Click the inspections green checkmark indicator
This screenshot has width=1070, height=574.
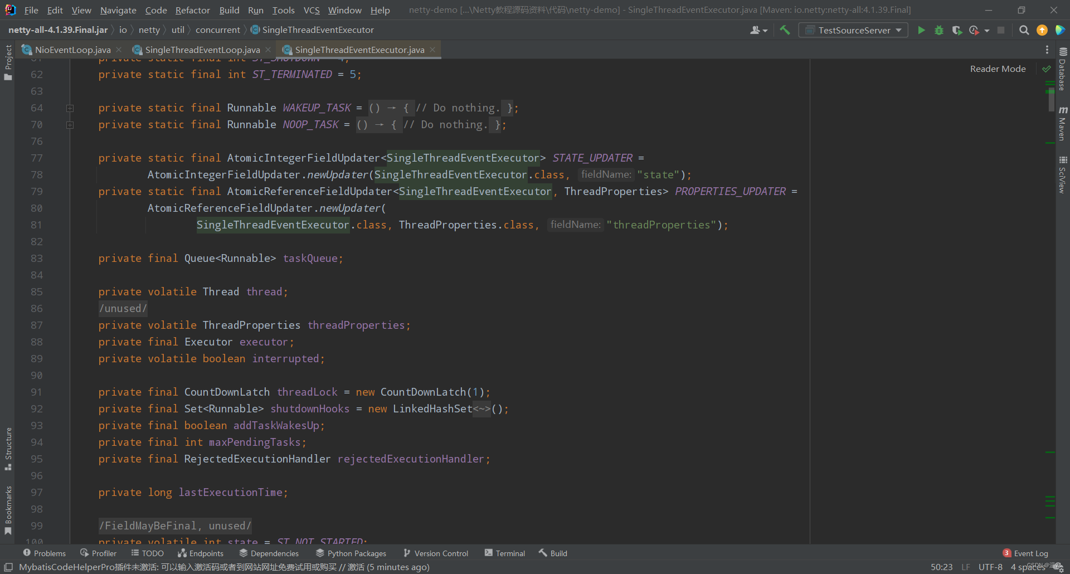(x=1047, y=69)
